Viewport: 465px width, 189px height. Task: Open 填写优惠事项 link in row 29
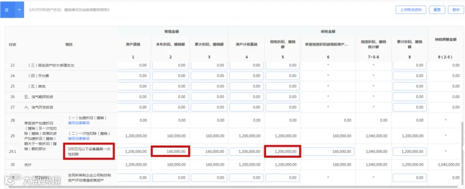[79, 138]
